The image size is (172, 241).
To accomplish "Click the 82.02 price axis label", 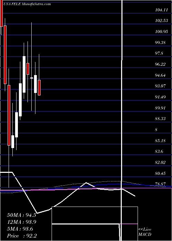I will point(160,162).
